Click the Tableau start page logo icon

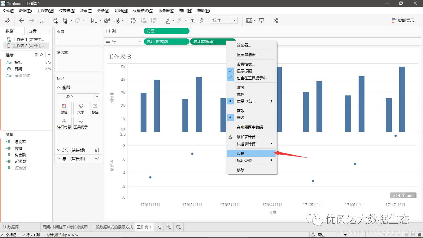[x=7, y=20]
